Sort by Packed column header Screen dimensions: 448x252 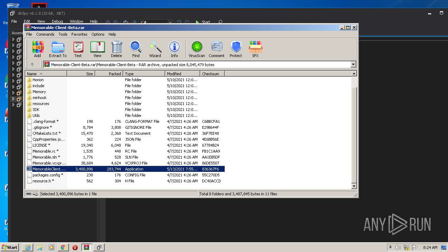pyautogui.click(x=109, y=74)
